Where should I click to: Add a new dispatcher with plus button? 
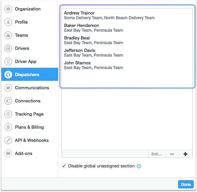186,154
